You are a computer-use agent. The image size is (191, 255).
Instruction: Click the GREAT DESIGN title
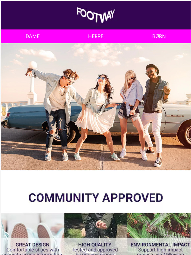coord(33,245)
